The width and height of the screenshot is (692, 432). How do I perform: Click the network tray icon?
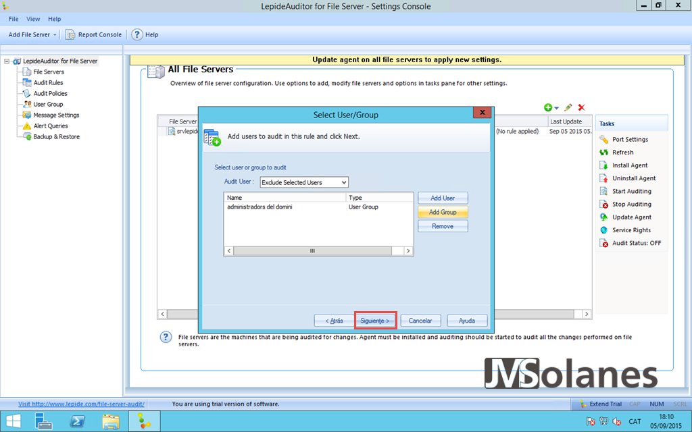point(603,421)
